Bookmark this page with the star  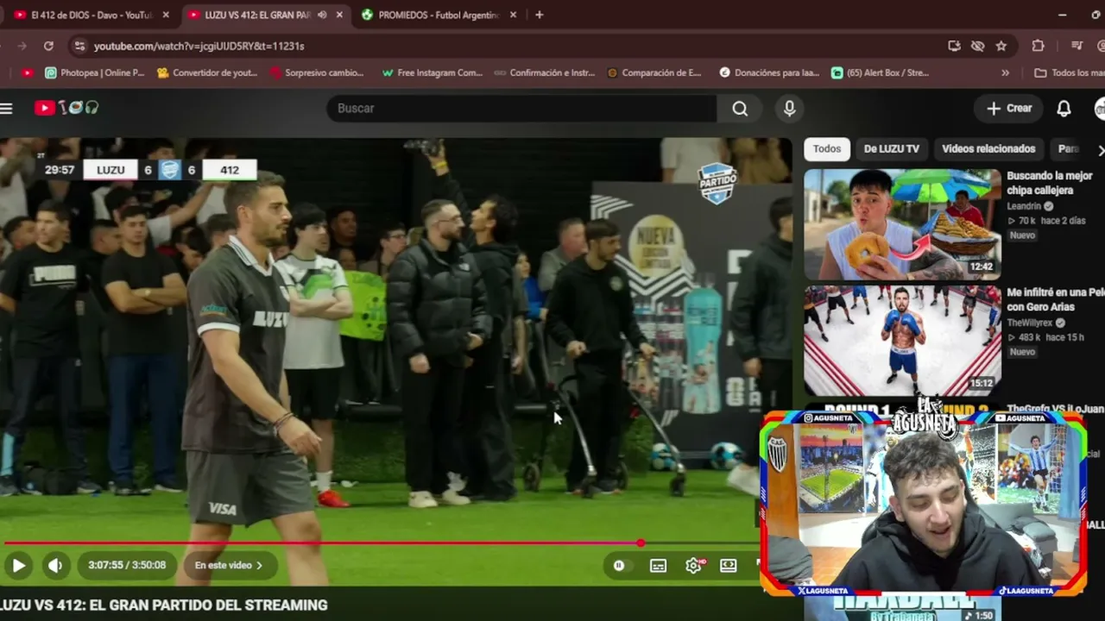click(x=1001, y=46)
